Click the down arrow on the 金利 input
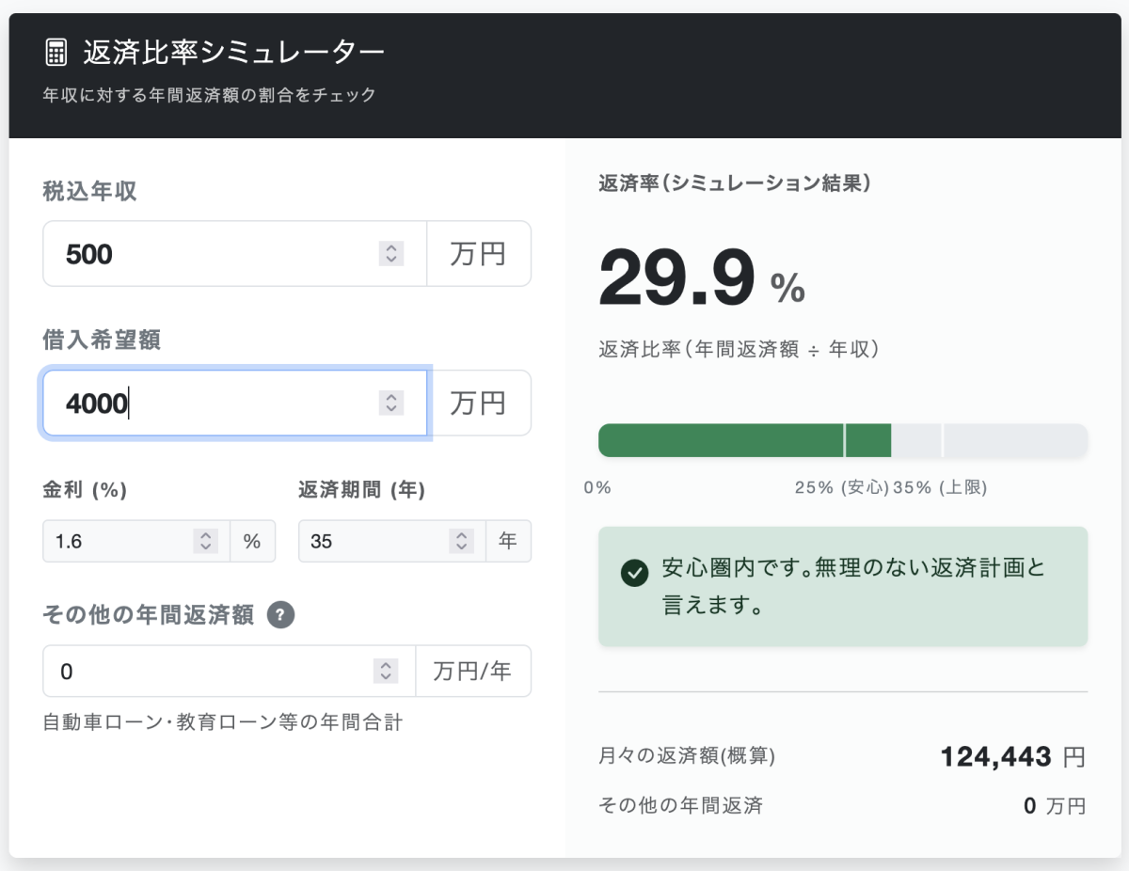The image size is (1129, 871). coord(204,546)
